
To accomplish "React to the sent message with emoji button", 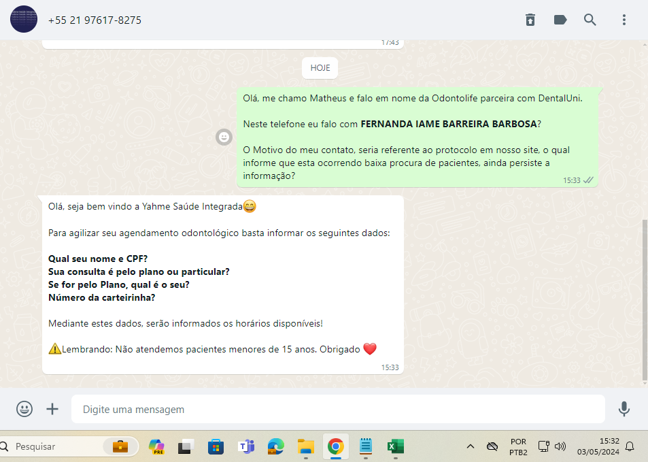I will [x=224, y=137].
